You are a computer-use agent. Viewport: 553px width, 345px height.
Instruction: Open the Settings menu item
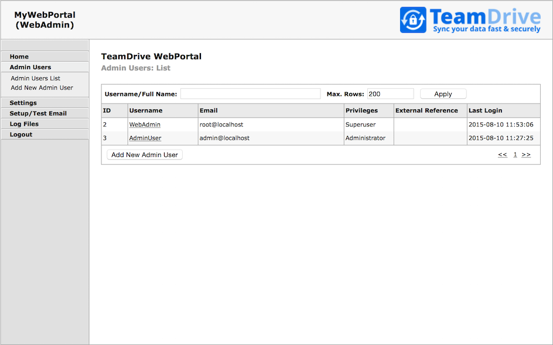point(45,103)
